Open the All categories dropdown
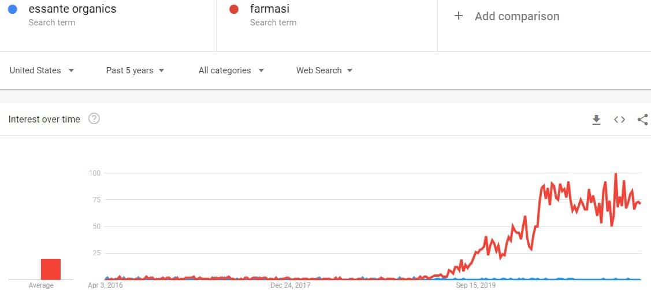Image resolution: width=651 pixels, height=290 pixels. point(231,70)
